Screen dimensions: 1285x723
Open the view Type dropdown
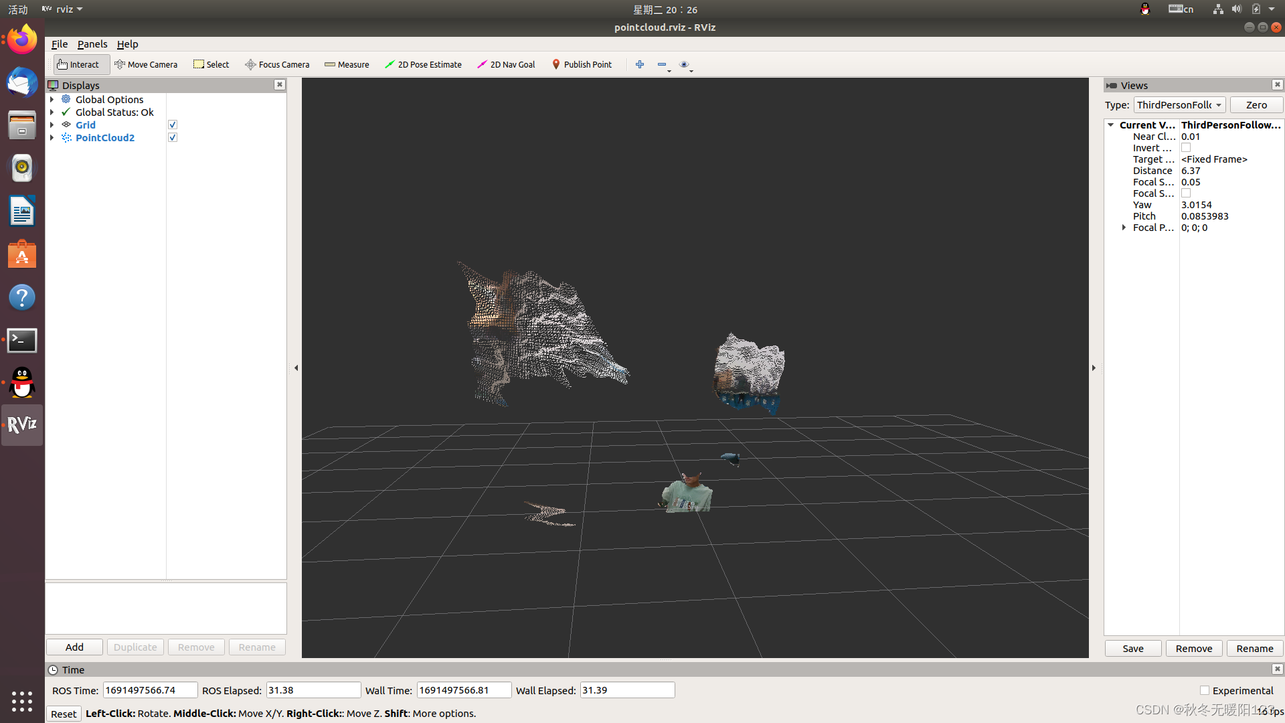point(1179,105)
